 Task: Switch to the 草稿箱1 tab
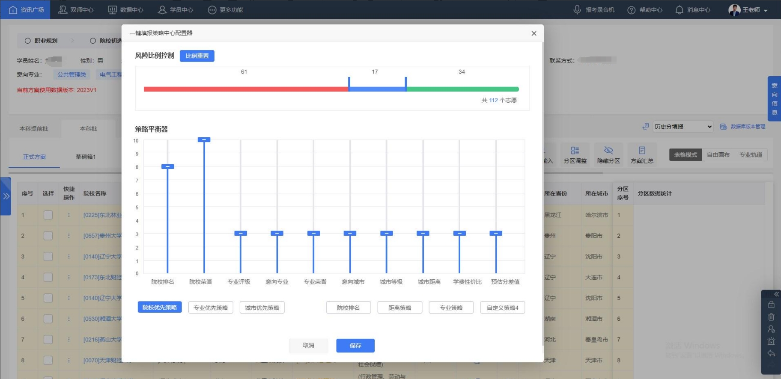point(86,157)
